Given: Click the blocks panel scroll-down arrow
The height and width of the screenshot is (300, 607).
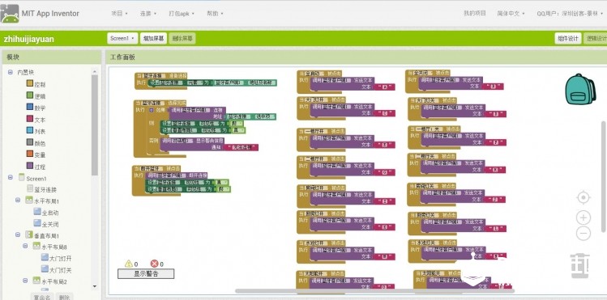Looking at the screenshot, I should click(95, 286).
